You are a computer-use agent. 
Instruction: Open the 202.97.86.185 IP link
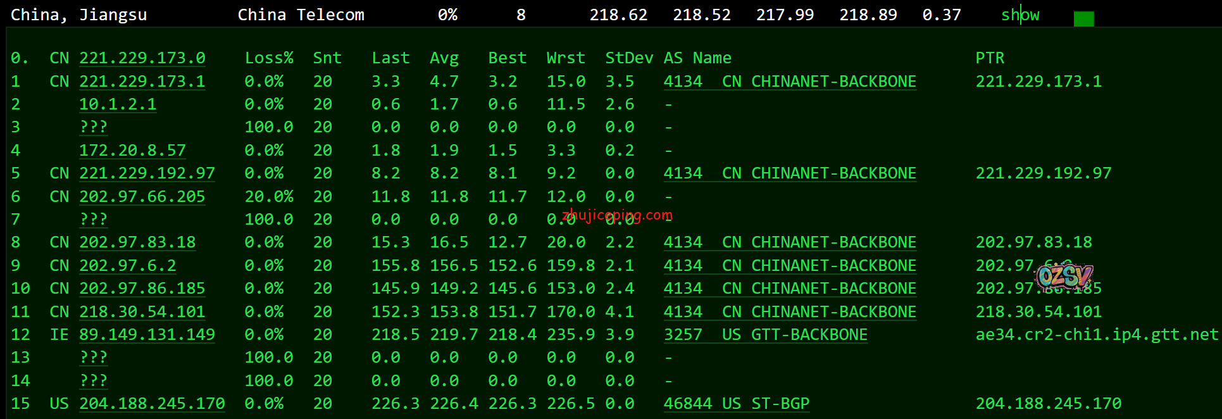[x=142, y=289]
